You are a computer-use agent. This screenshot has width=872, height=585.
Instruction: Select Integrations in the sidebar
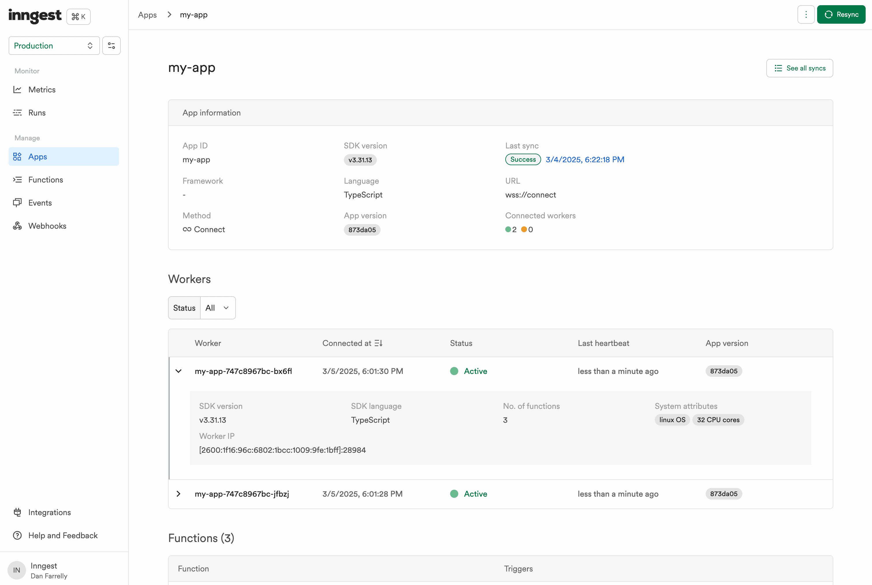(49, 512)
